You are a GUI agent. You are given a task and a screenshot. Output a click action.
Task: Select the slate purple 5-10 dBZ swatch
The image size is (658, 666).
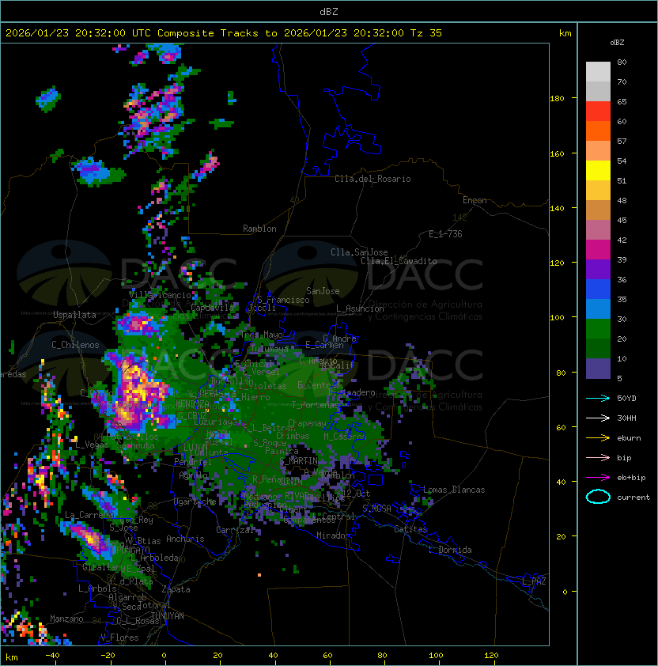[x=598, y=369]
